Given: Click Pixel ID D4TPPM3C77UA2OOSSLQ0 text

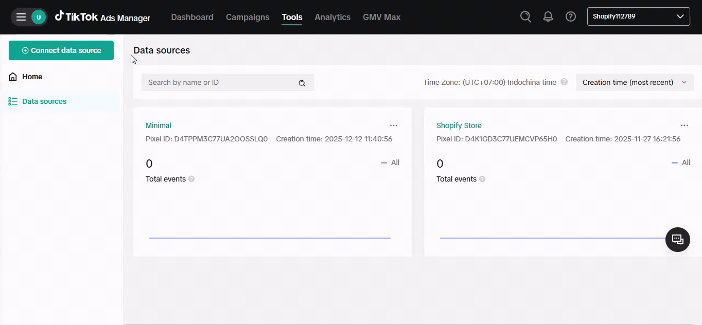Looking at the screenshot, I should click(x=207, y=139).
